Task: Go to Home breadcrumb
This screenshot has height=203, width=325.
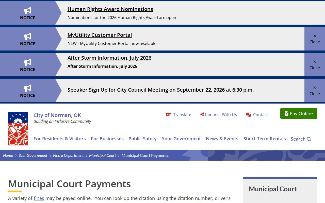Action: (8, 155)
